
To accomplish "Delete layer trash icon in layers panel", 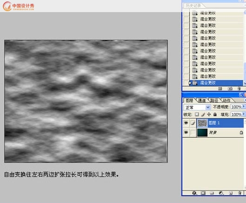I will [239, 193].
